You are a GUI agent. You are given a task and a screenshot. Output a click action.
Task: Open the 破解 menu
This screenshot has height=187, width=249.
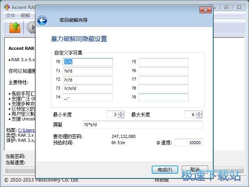point(25,16)
